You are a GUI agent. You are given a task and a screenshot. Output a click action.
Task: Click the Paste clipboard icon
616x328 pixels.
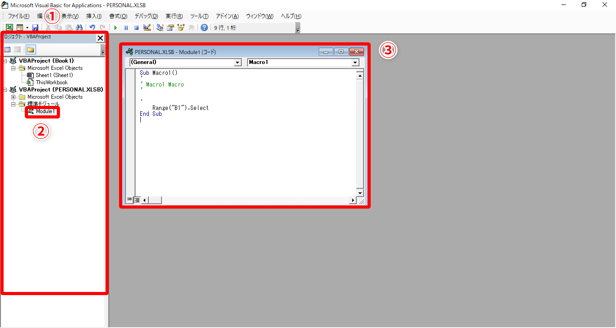click(69, 27)
